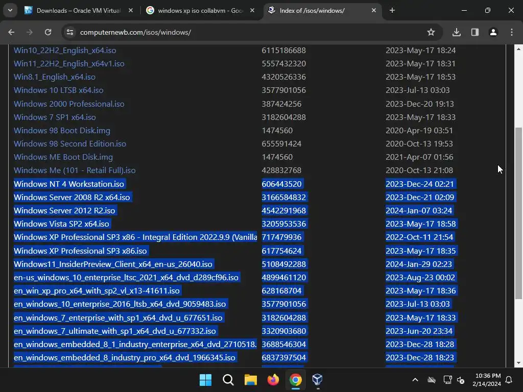Launch Firefox from the taskbar
This screenshot has width=523, height=392.
coord(273,380)
